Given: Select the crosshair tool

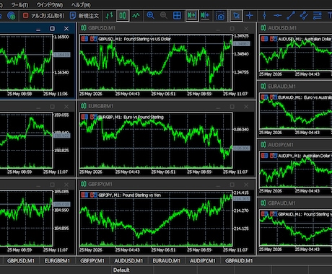Looking at the screenshot, I should click(x=250, y=16).
